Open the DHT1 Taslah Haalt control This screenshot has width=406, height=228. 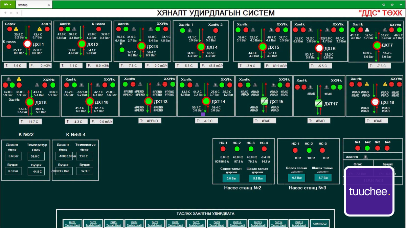72,224
